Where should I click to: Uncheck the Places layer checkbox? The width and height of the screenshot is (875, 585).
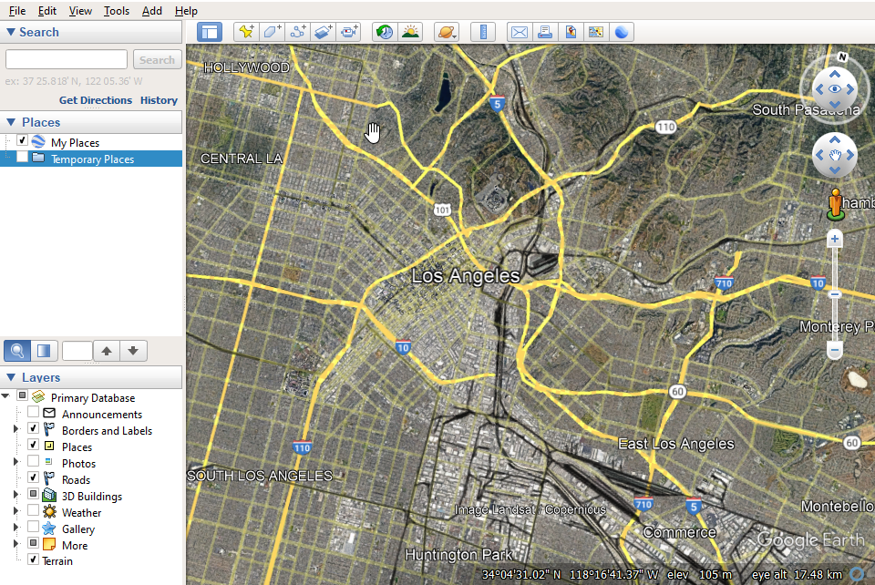point(34,445)
